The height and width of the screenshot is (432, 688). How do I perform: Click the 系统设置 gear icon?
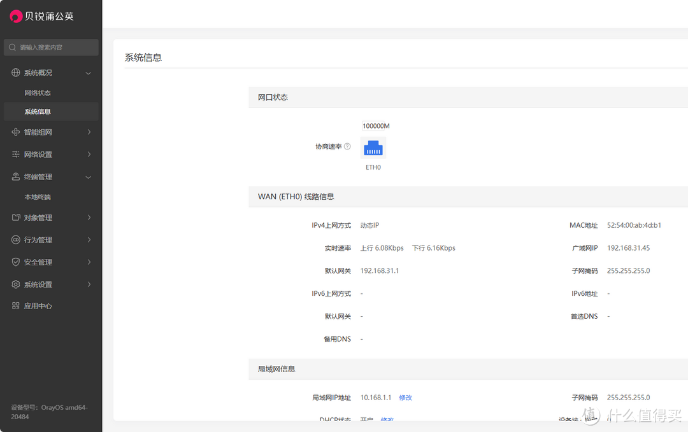pyautogui.click(x=16, y=284)
